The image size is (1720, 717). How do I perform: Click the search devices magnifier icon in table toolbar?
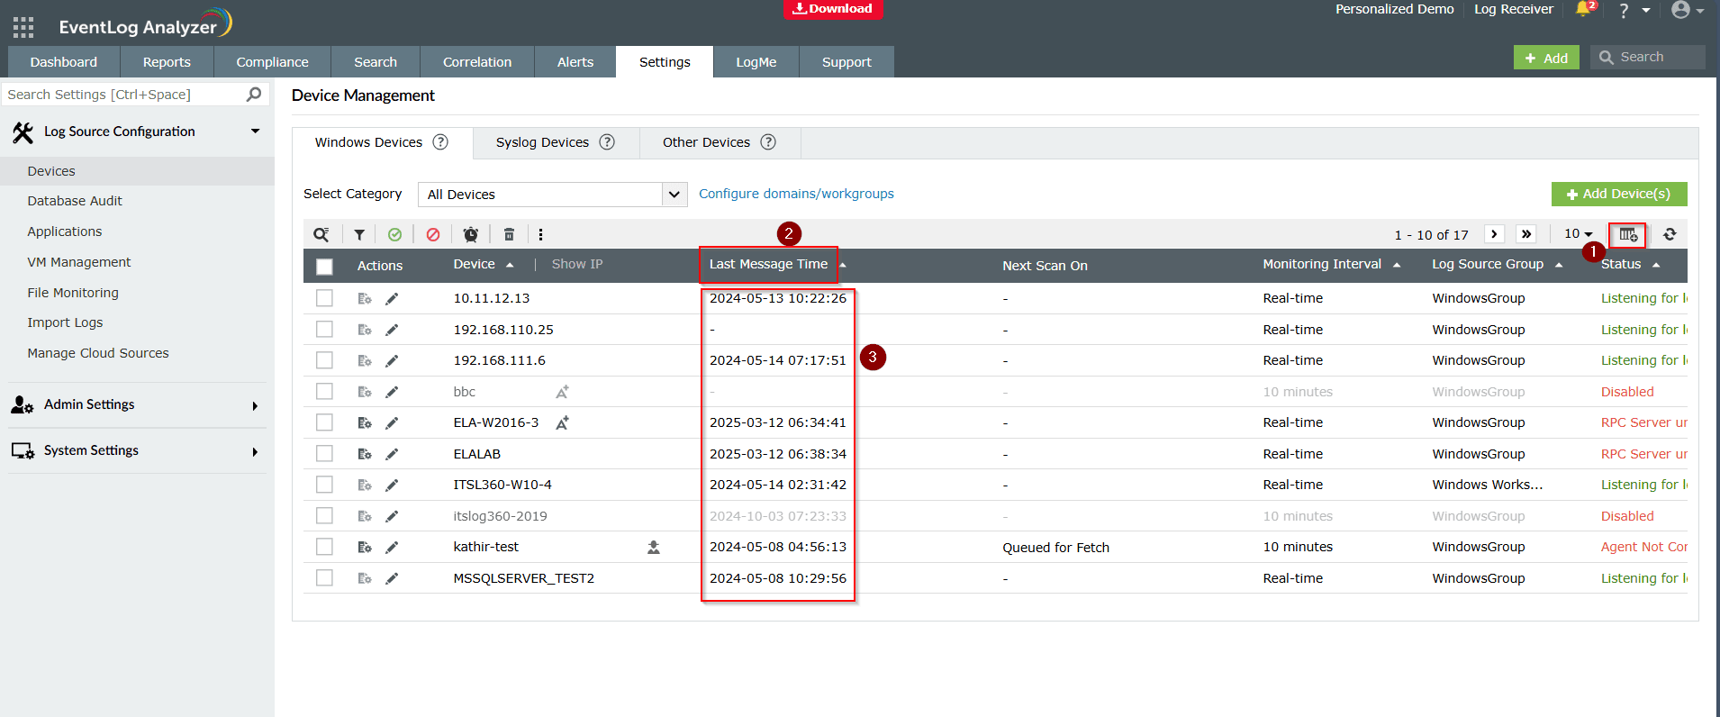pos(321,234)
